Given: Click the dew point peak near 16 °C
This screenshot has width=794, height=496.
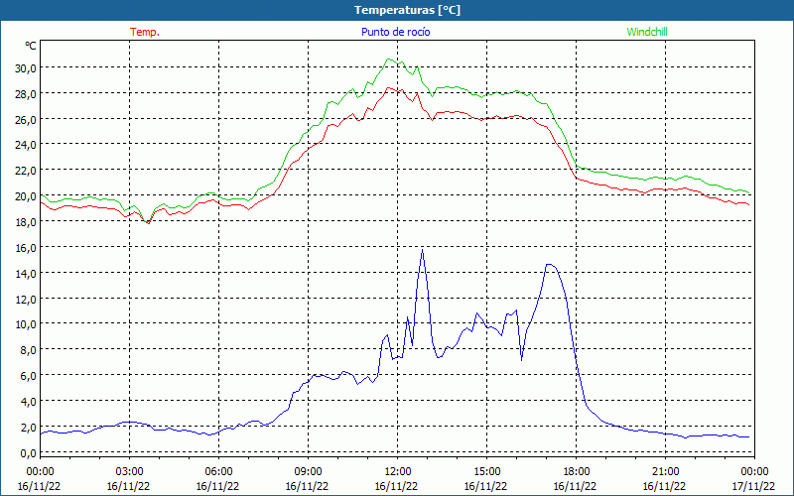Looking at the screenshot, I should [x=423, y=250].
